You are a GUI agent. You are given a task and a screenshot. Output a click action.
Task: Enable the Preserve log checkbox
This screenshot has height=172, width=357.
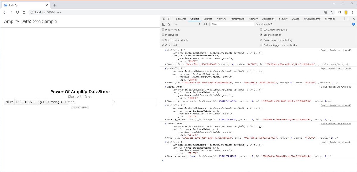pos(163,35)
